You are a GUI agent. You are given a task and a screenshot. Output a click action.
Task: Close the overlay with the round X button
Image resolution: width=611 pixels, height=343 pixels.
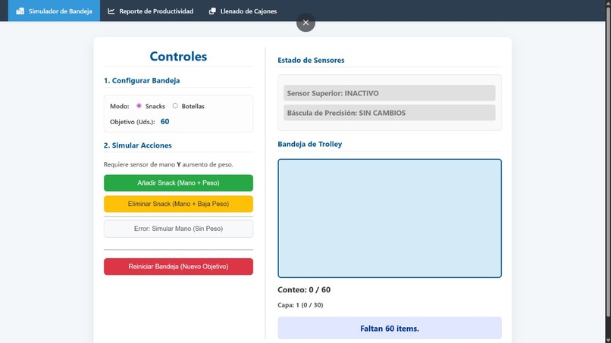[306, 23]
